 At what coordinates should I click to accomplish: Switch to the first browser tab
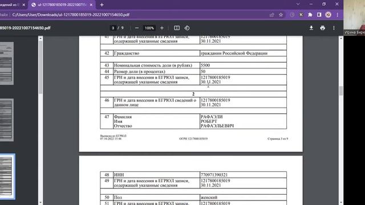10,5
